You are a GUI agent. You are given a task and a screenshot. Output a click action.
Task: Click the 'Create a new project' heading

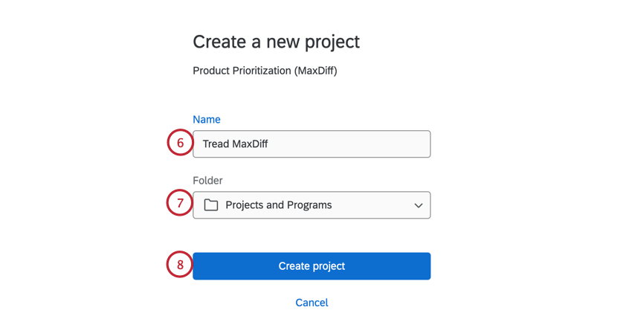[276, 42]
